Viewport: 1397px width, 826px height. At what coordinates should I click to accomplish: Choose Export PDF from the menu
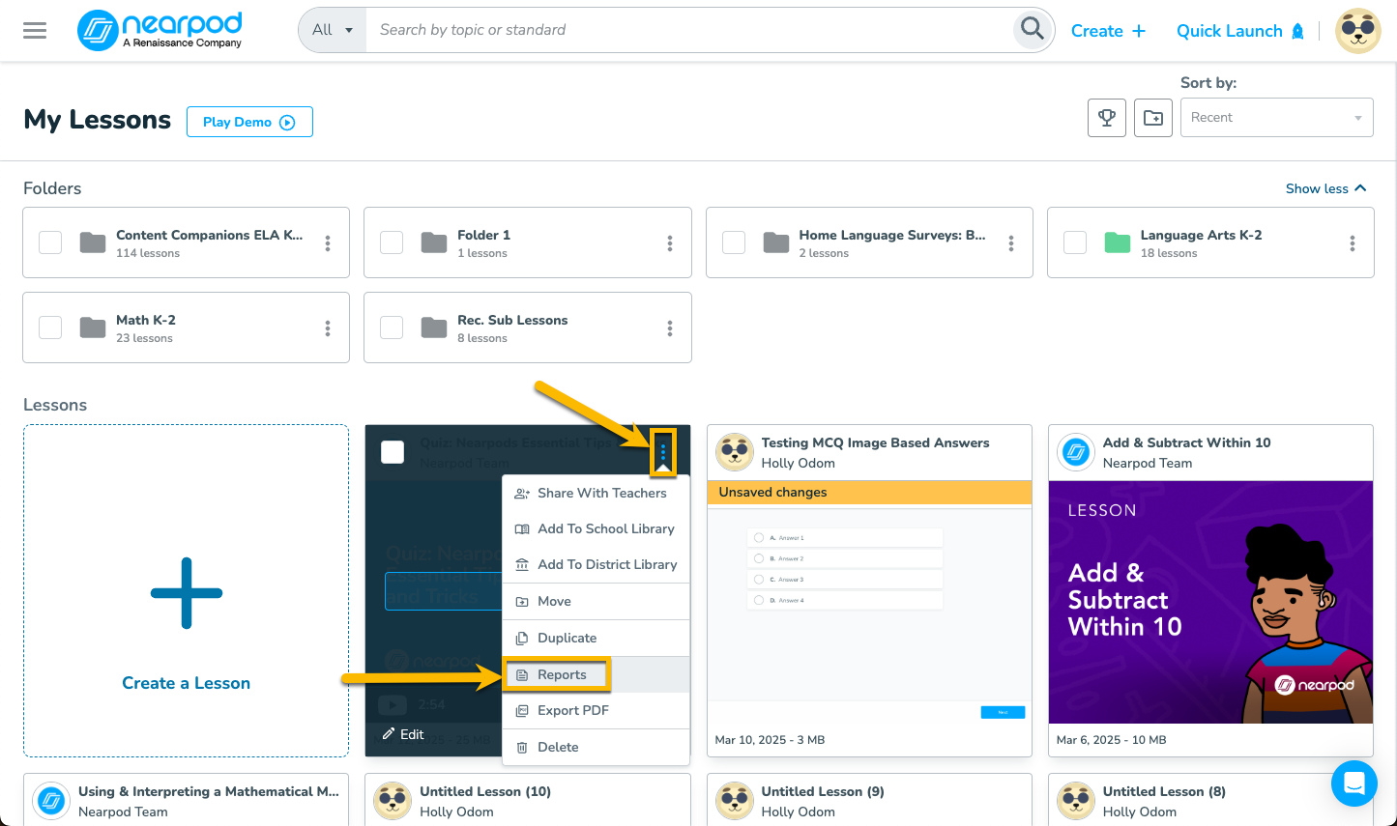pyautogui.click(x=596, y=710)
